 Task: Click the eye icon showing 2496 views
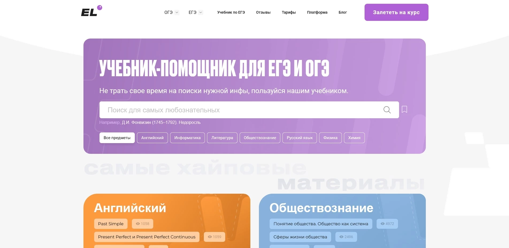[341, 237]
